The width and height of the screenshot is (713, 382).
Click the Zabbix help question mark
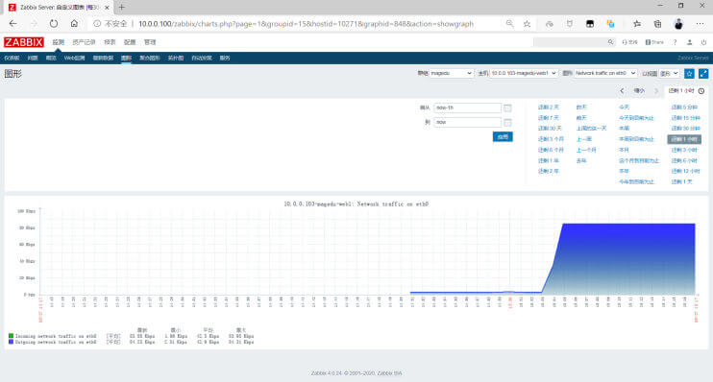click(675, 42)
